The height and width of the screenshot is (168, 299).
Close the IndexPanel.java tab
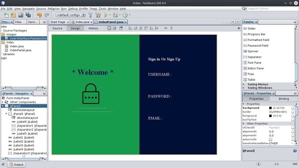[x=126, y=22]
